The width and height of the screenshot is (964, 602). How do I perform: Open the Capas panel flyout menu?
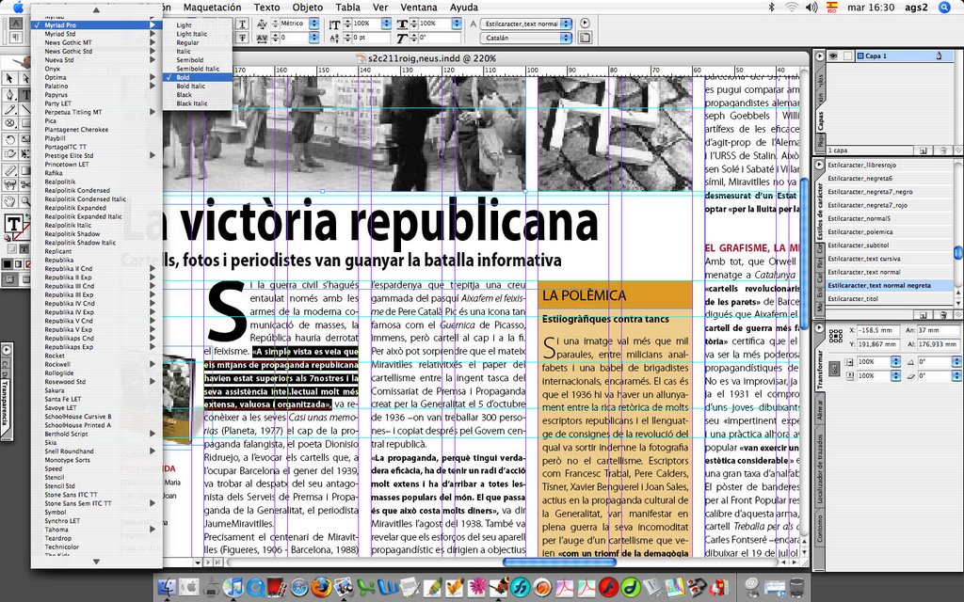point(820,55)
